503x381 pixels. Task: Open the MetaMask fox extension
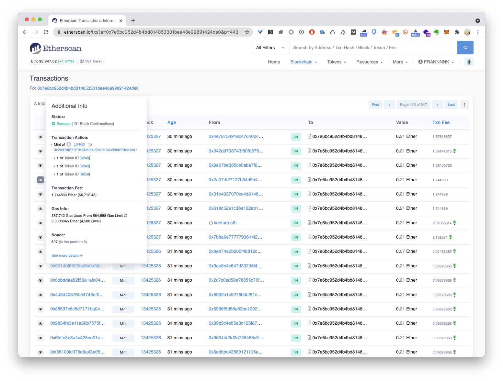446,32
